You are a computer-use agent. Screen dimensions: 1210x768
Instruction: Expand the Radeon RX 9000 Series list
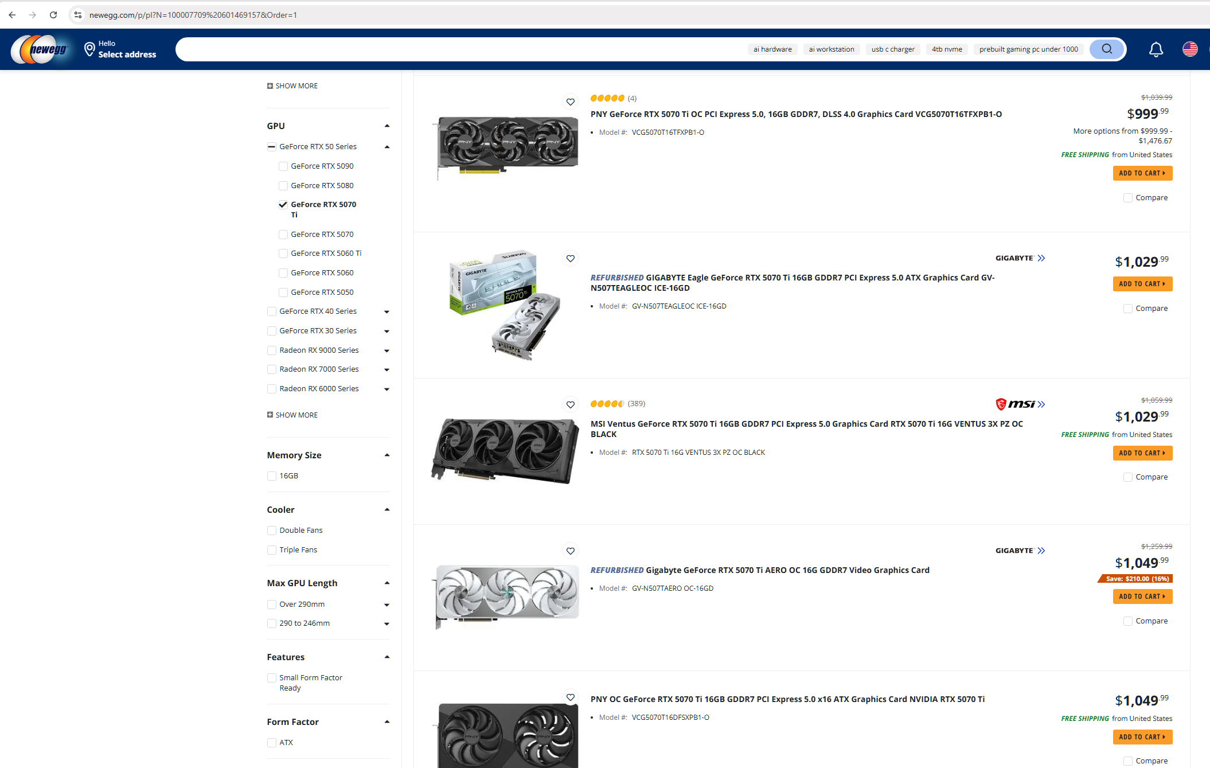point(387,351)
